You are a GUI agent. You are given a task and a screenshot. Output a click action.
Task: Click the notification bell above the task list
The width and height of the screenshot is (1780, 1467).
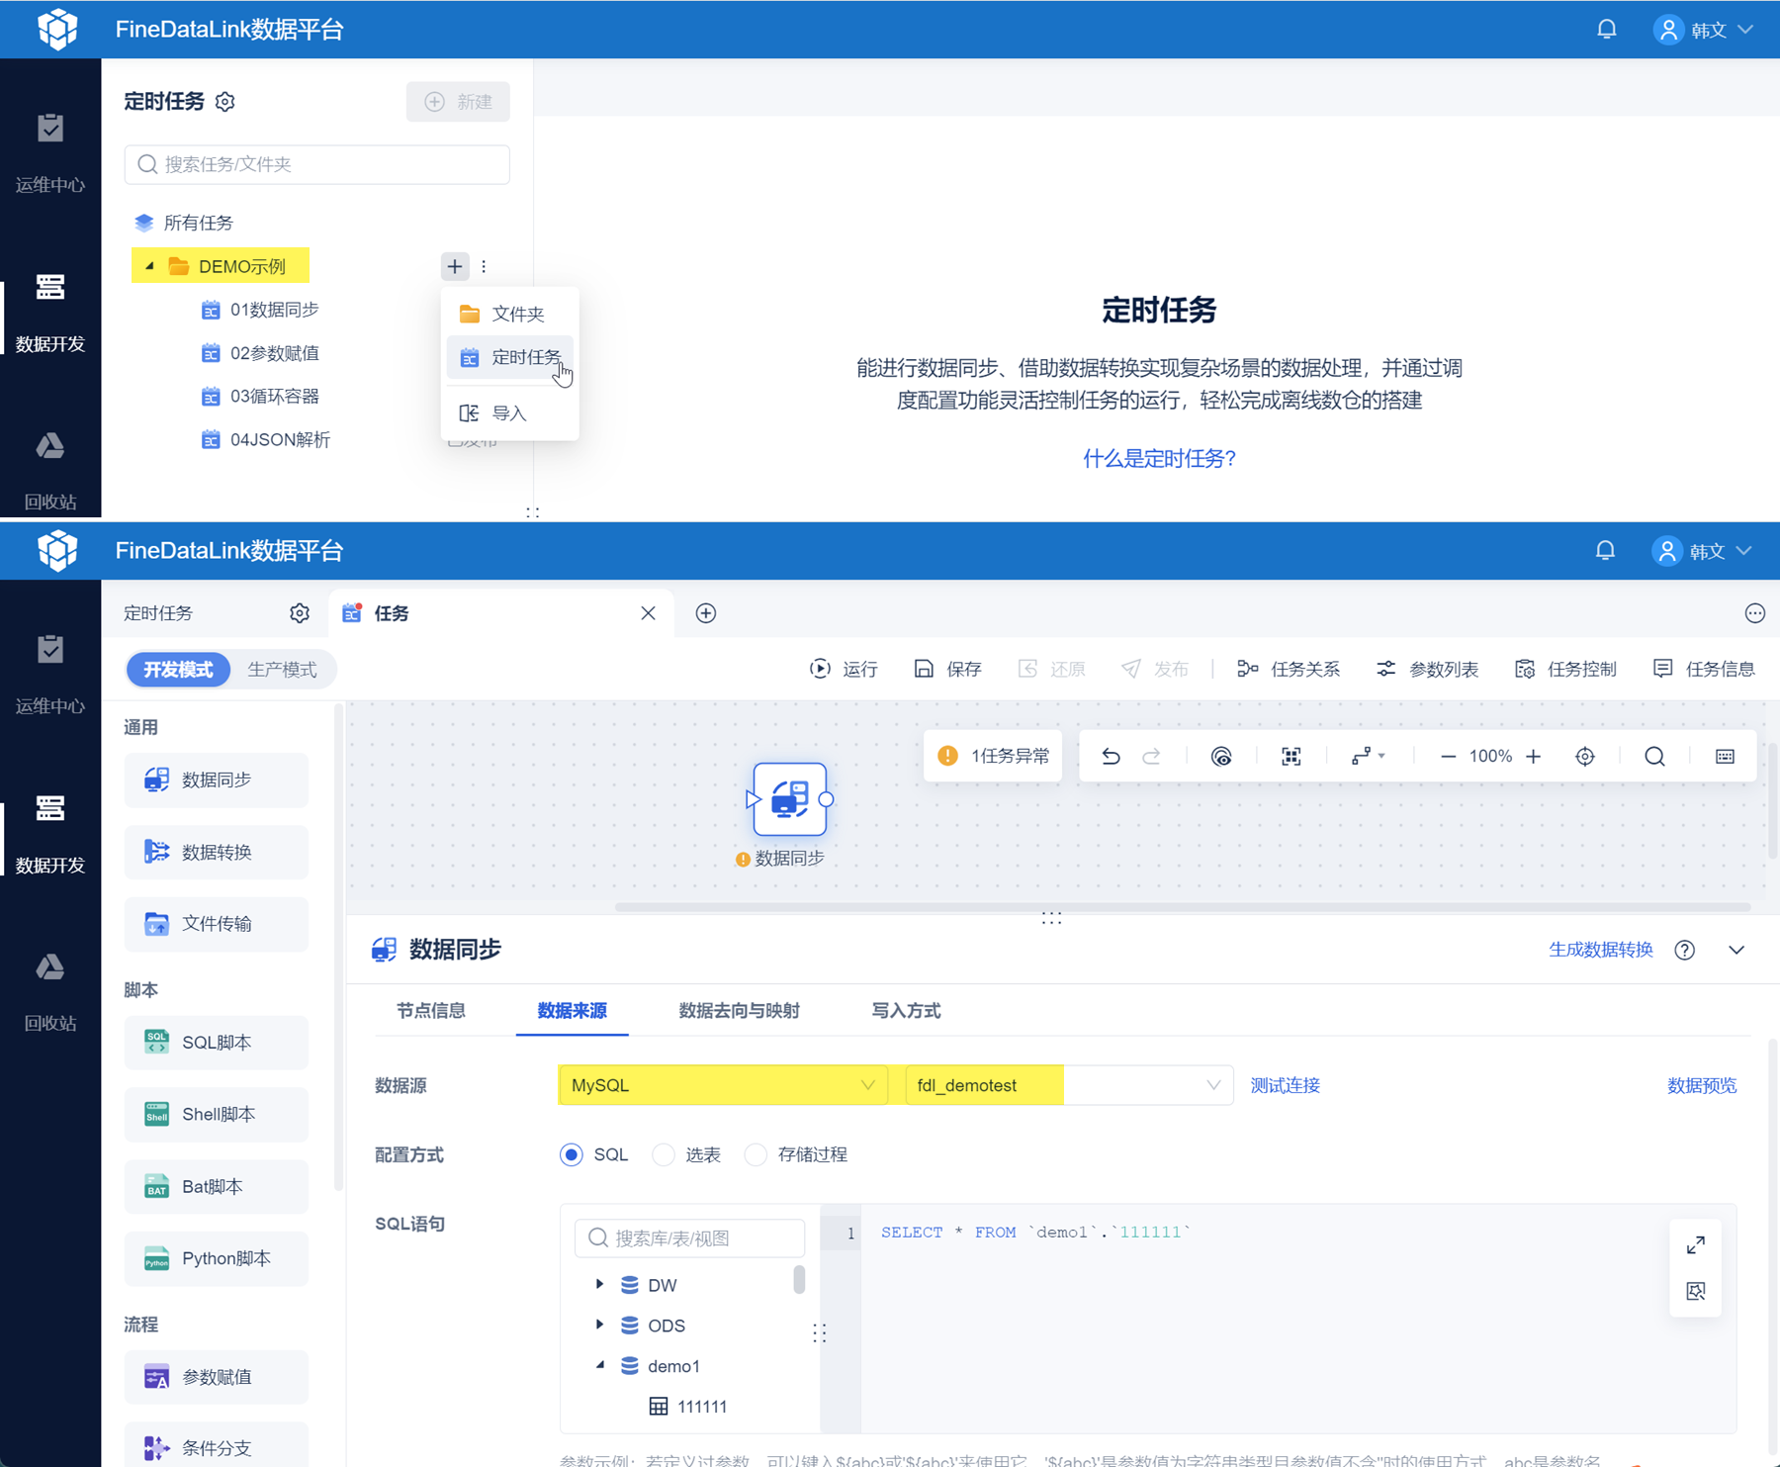point(1607,29)
